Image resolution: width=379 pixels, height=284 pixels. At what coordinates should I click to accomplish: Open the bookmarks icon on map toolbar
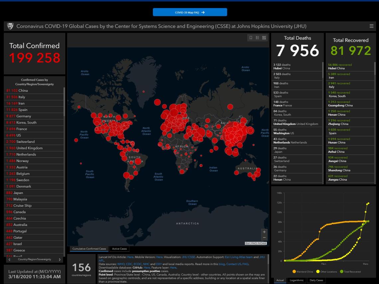[251, 38]
